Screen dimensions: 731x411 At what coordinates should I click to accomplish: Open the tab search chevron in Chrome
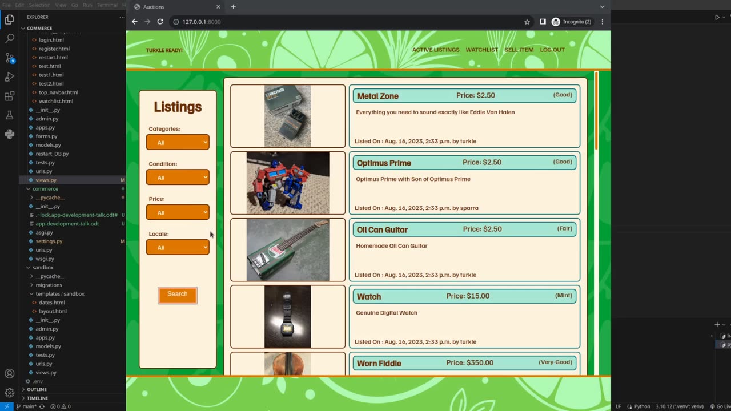602,7
